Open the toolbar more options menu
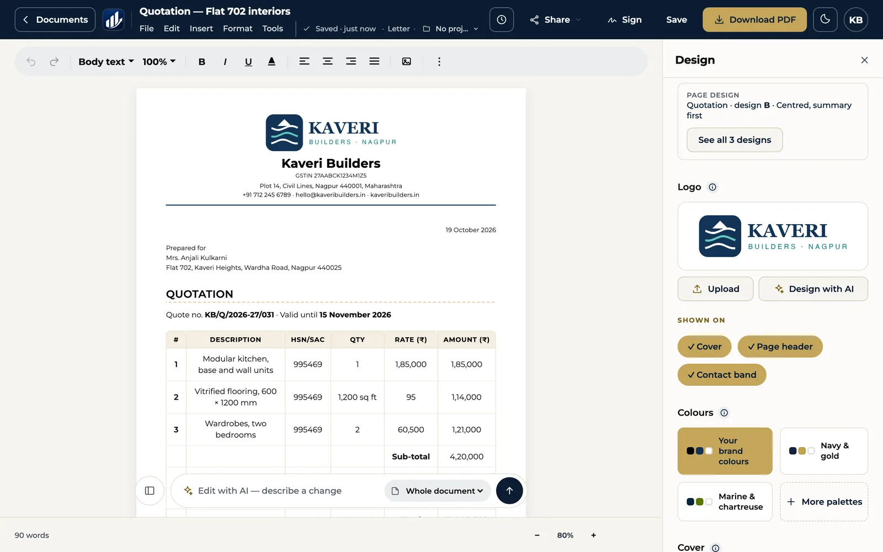The width and height of the screenshot is (883, 552). pyautogui.click(x=439, y=62)
